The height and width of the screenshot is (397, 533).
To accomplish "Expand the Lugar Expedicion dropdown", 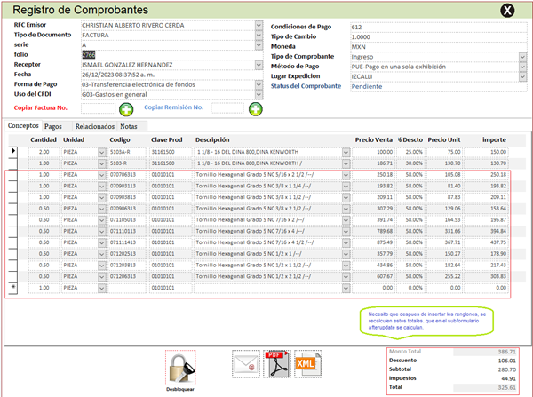I will (x=524, y=76).
